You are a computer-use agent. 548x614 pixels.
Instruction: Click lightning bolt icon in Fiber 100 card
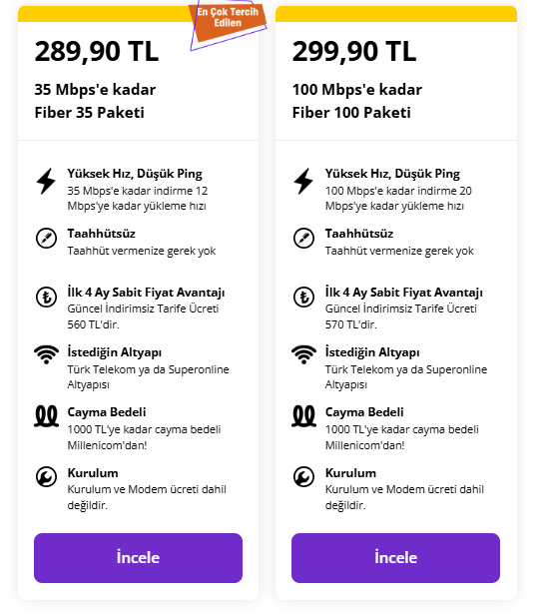click(x=303, y=182)
